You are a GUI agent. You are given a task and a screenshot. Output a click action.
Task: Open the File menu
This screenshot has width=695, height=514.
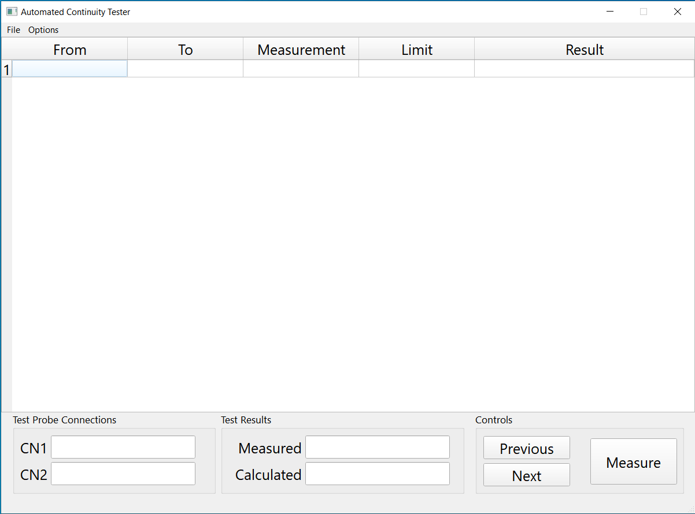pos(13,30)
